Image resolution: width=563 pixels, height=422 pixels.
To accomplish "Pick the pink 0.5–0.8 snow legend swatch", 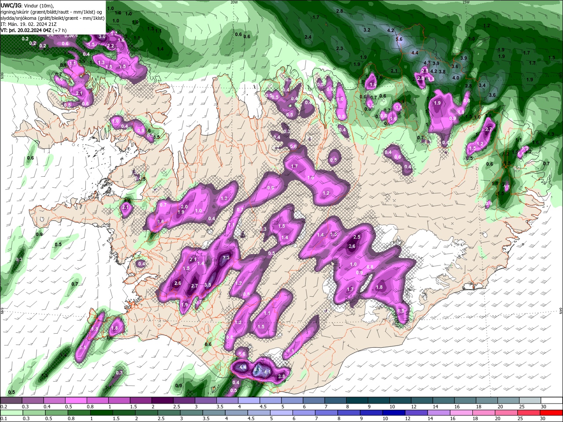I will [x=76, y=401].
